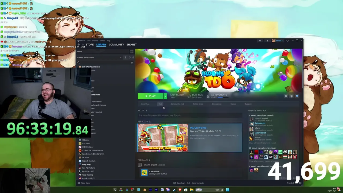Select Jar Wars in the game list
Image resolution: width=343 pixels, height=193 pixels.
point(85,157)
